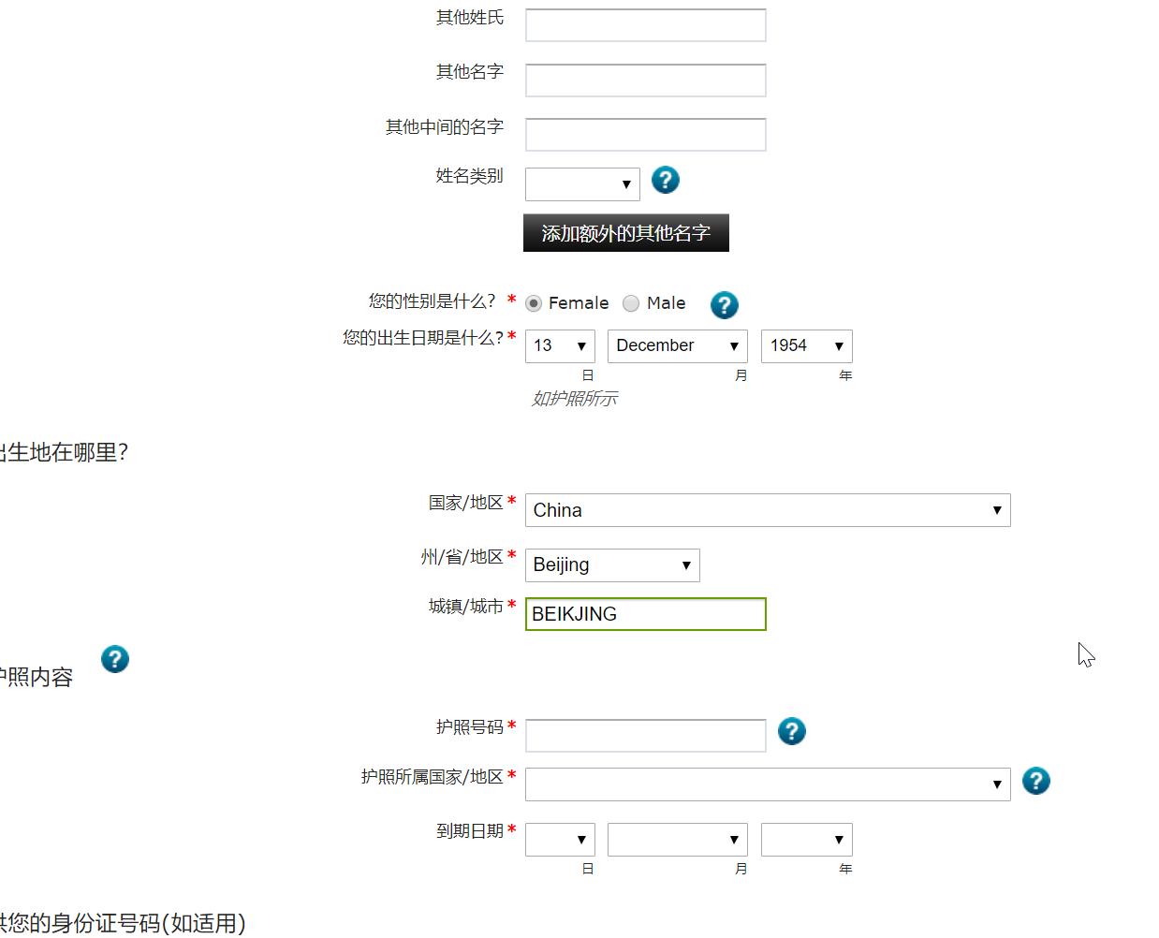Select the Male radio button
Image resolution: width=1159 pixels, height=938 pixels.
pyautogui.click(x=630, y=303)
